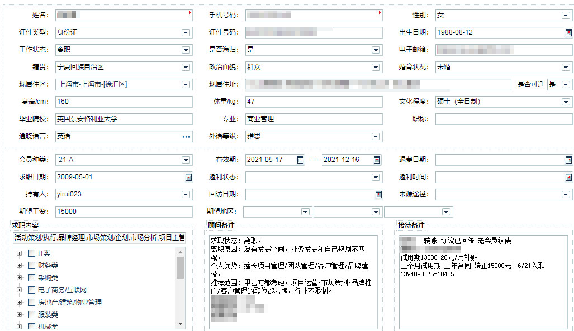Click inside the 接待备注 text area
574x331 pixels.
pos(483,282)
